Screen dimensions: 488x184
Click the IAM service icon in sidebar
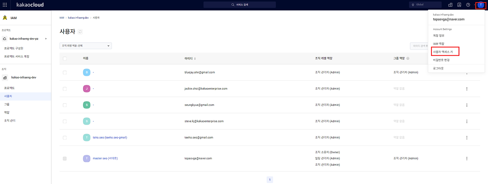5,18
